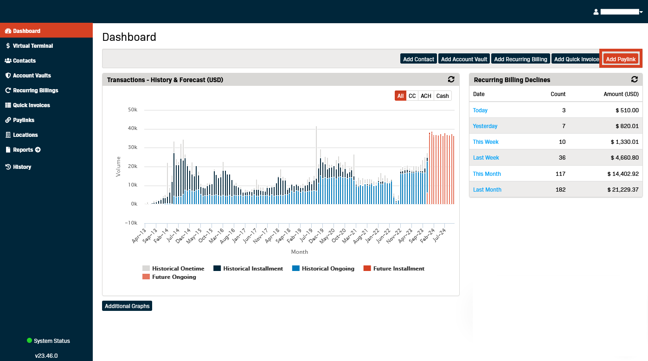Image resolution: width=648 pixels, height=361 pixels.
Task: Click the Quick Invoices table icon
Action: (x=8, y=105)
